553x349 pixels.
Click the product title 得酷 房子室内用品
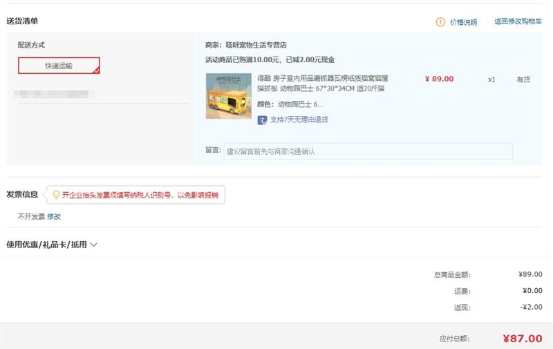(x=322, y=83)
